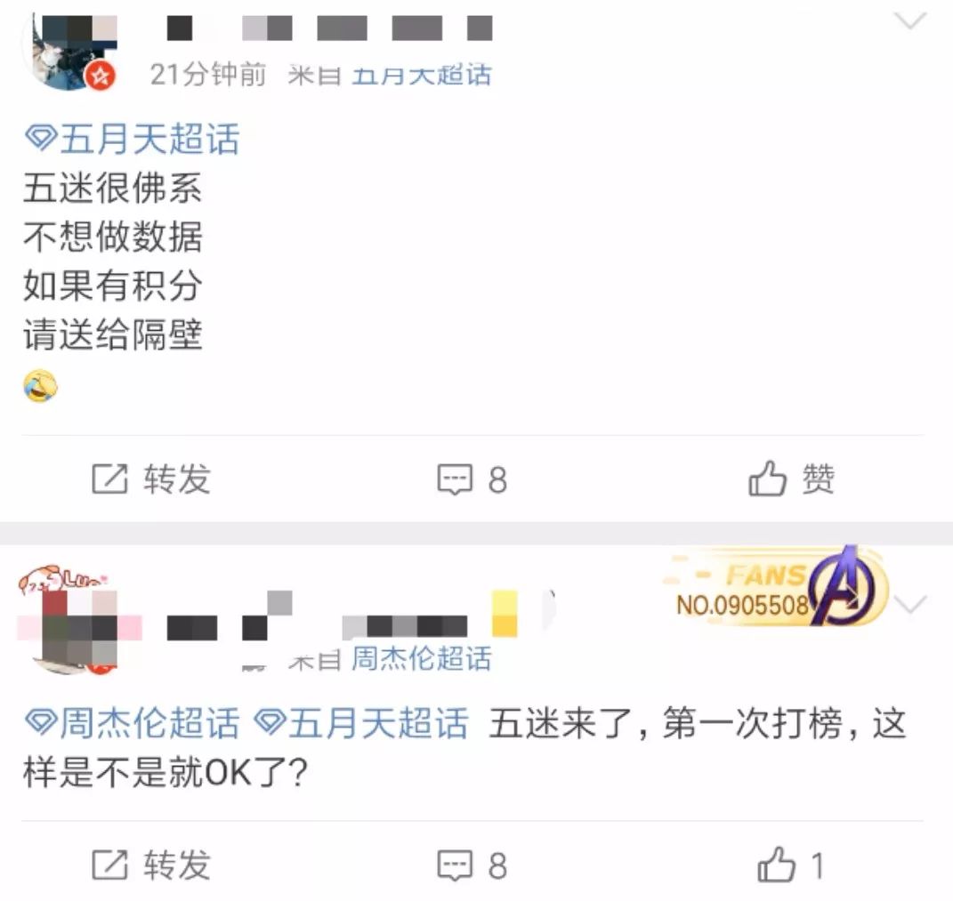Viewport: 953px width, 901px height.
Task: Tap the second post's repost icon
Action: tap(110, 865)
